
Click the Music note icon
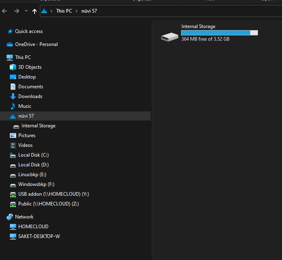(13, 106)
